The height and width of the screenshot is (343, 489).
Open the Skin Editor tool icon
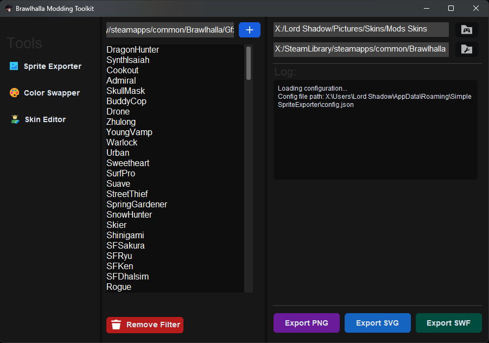pyautogui.click(x=12, y=119)
